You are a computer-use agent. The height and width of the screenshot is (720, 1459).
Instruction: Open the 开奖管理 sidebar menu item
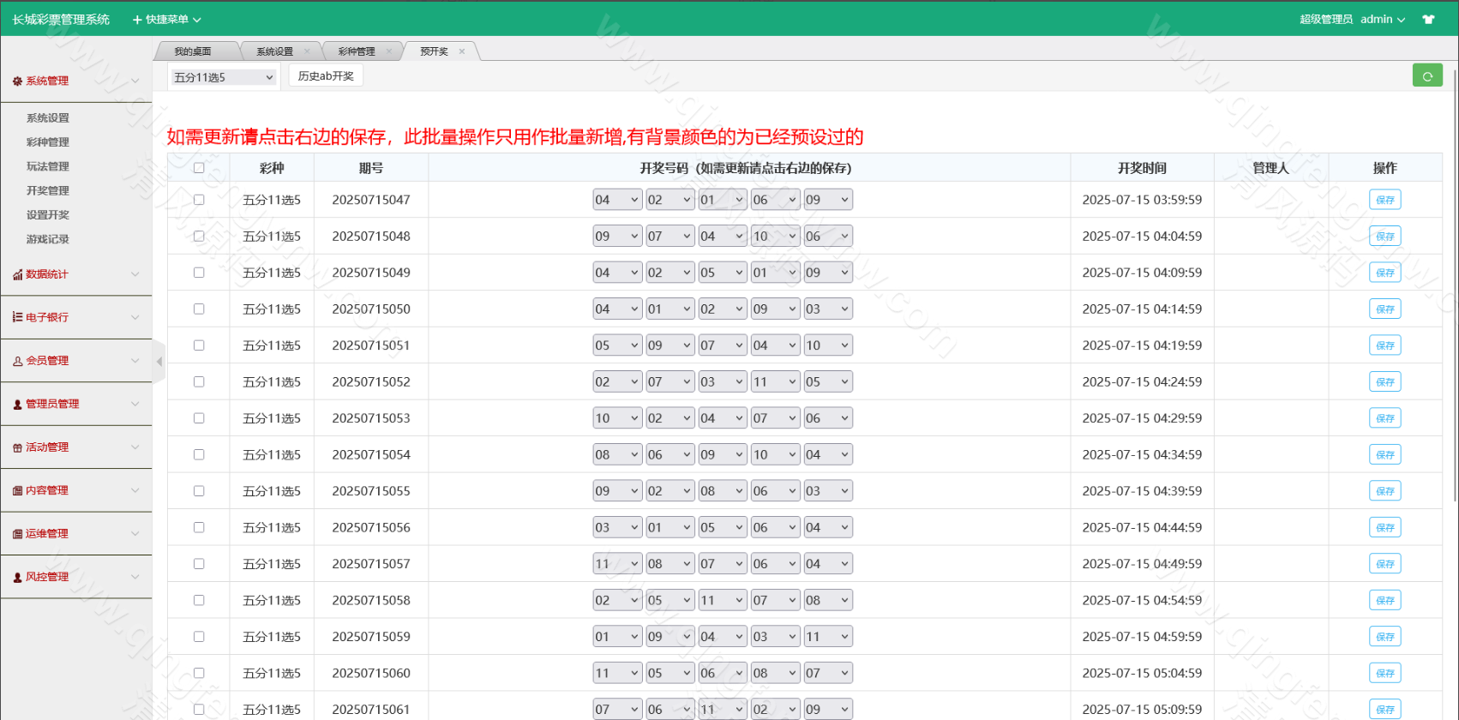48,191
